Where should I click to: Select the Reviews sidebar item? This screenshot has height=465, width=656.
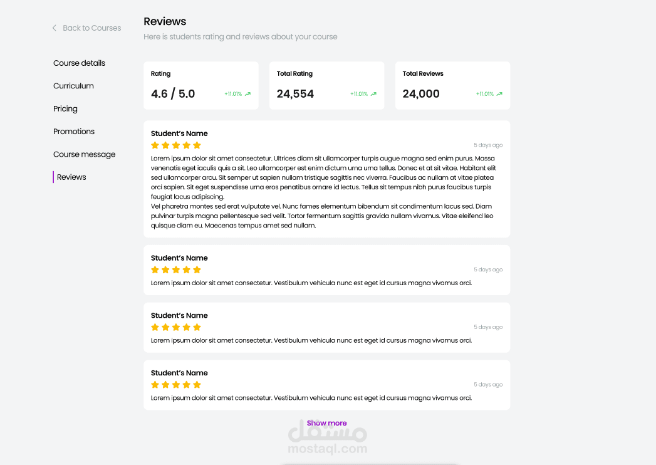pos(71,177)
